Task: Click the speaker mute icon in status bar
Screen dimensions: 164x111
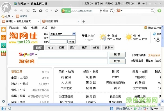Action: (10, 109)
